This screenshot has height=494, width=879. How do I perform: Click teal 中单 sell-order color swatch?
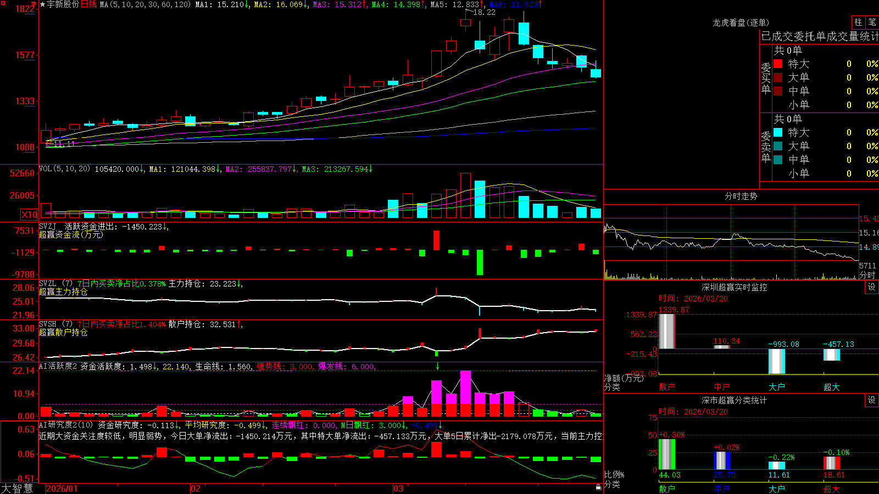click(778, 159)
